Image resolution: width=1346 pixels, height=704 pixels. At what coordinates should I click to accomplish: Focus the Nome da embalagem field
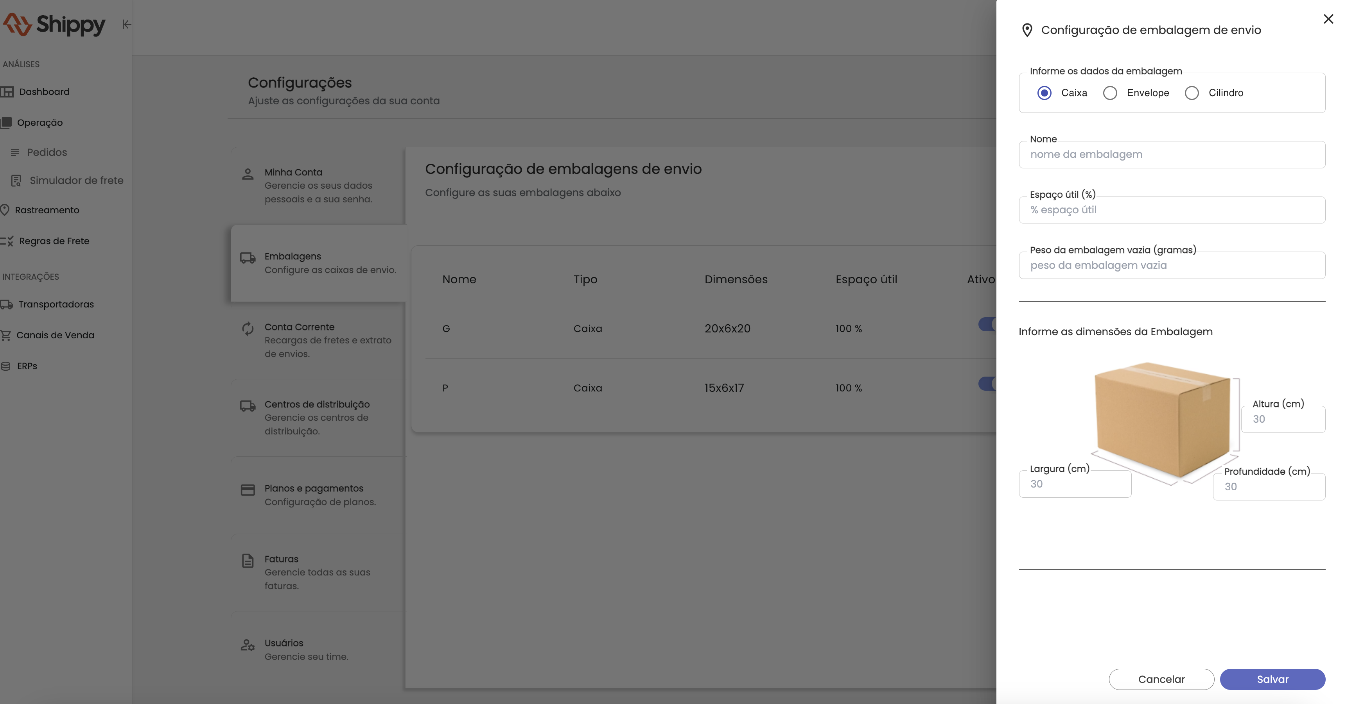(1172, 154)
